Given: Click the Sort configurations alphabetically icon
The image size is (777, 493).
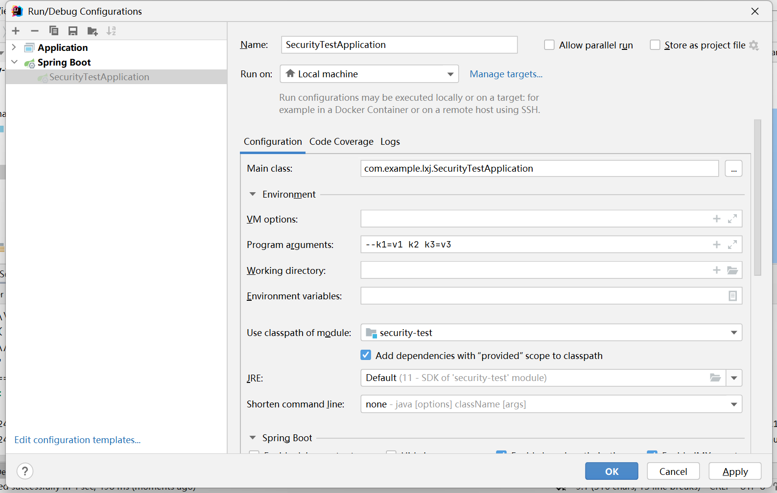Looking at the screenshot, I should tap(111, 31).
